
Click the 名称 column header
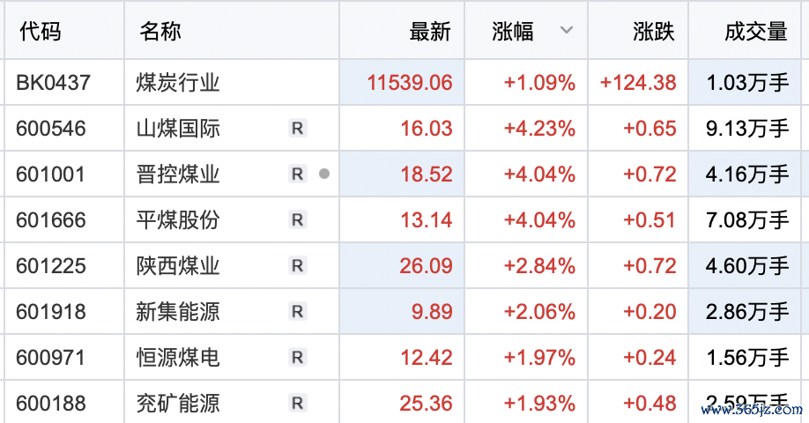pyautogui.click(x=160, y=32)
